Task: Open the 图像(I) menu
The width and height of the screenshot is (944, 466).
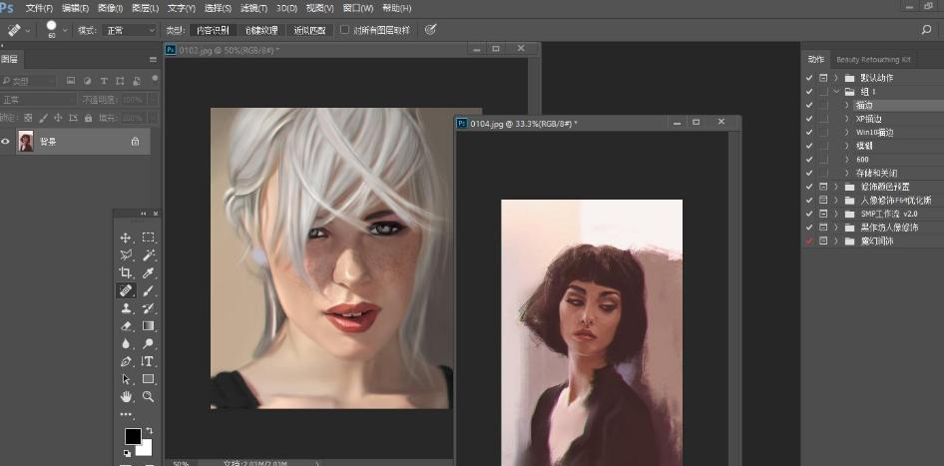Action: (x=110, y=8)
